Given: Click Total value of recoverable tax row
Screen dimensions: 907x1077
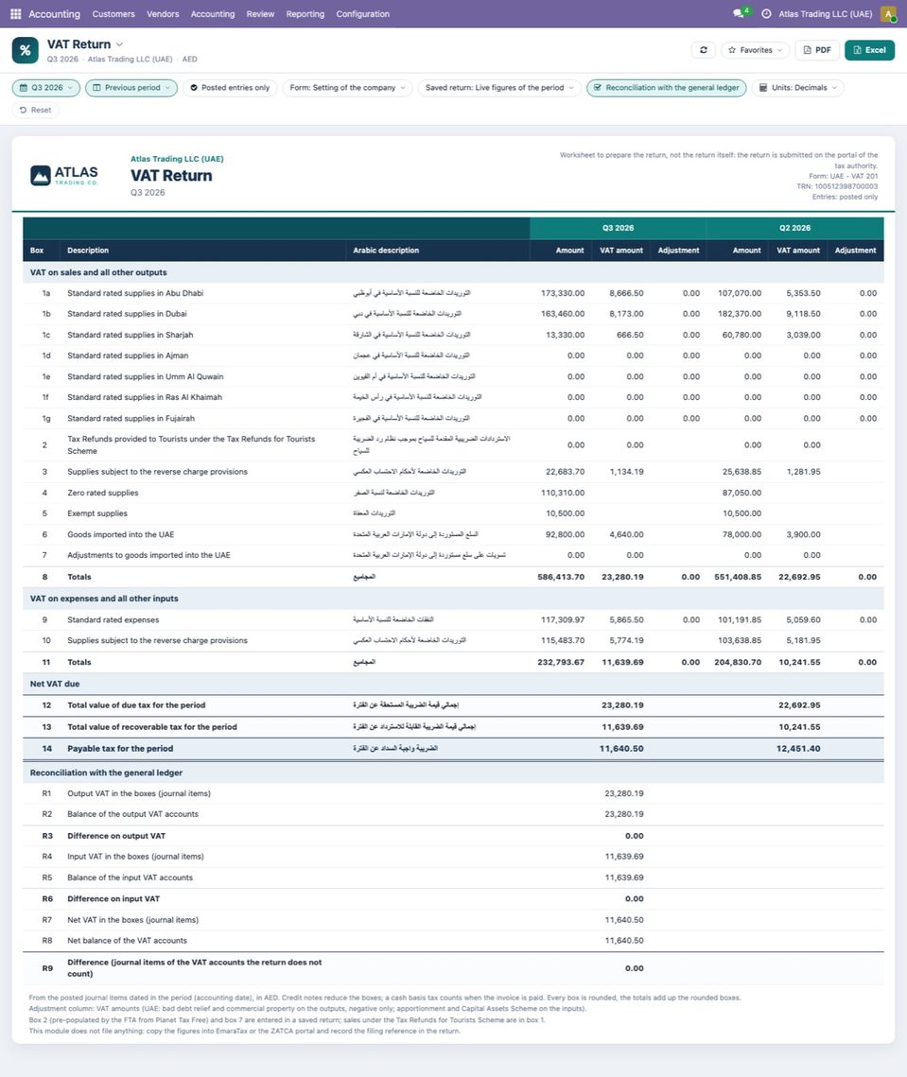Looking at the screenshot, I should (454, 727).
